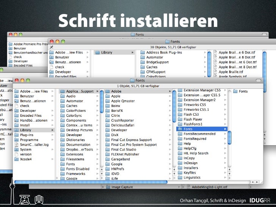Image resolution: width=276 pixels, height=207 pixels.
Task: Select the HWPrefs folder row
Action: coord(138,169)
